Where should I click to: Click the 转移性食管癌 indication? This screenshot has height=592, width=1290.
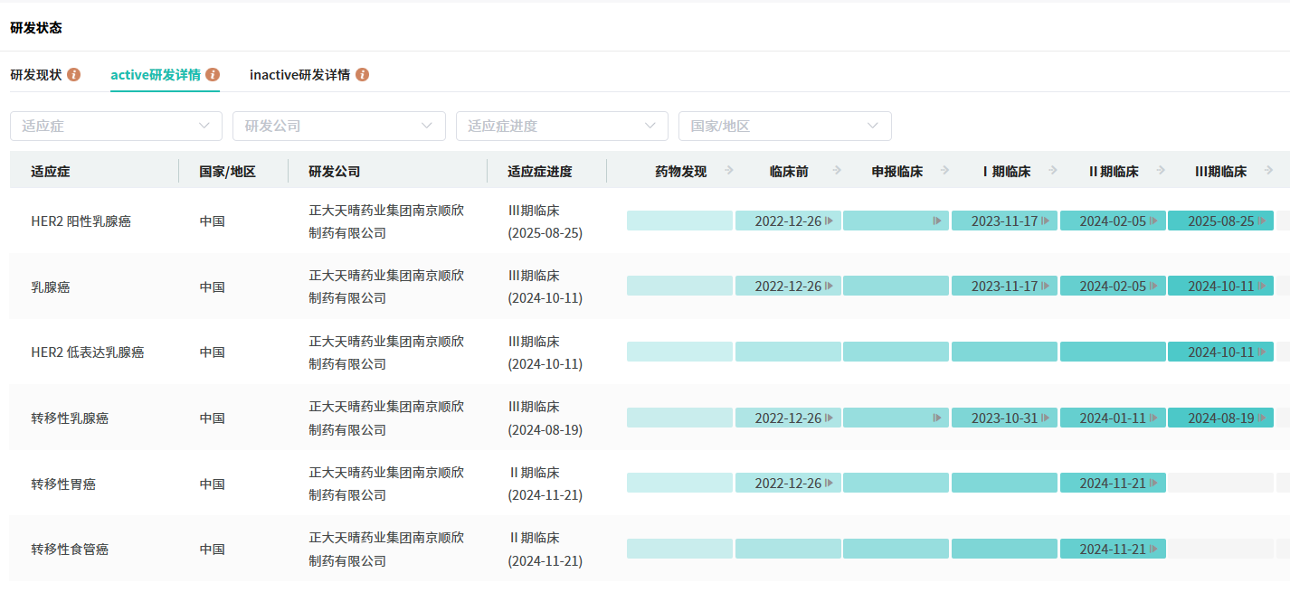click(70, 549)
